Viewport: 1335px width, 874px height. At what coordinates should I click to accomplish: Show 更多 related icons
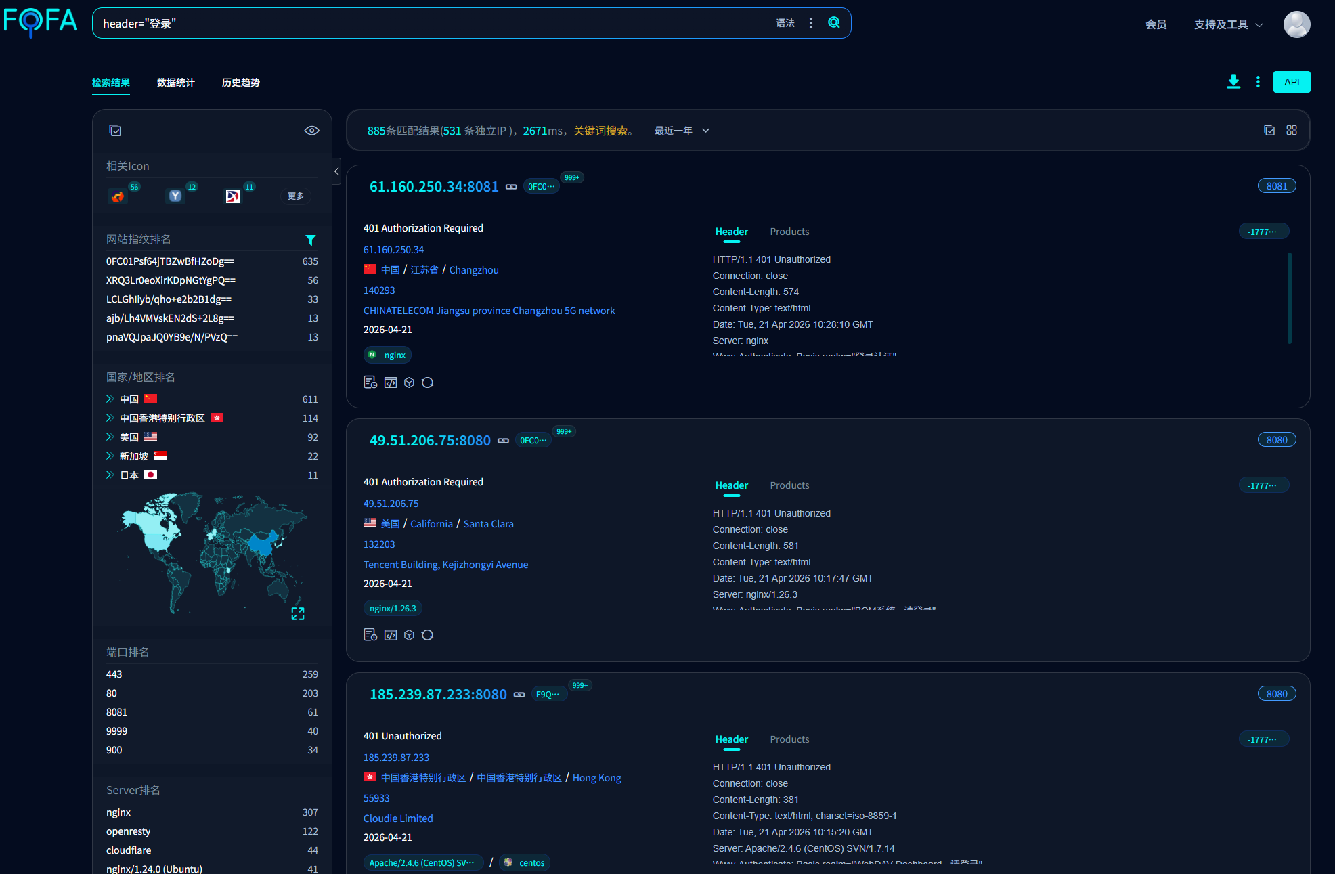point(296,196)
